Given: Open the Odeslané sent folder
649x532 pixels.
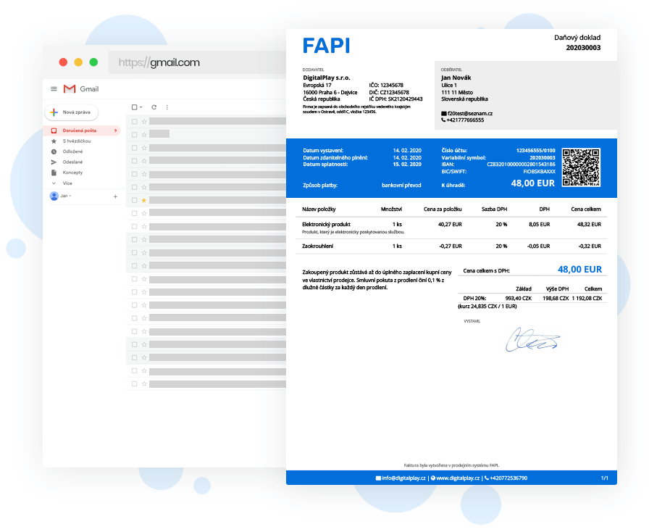Looking at the screenshot, I should pos(73,162).
